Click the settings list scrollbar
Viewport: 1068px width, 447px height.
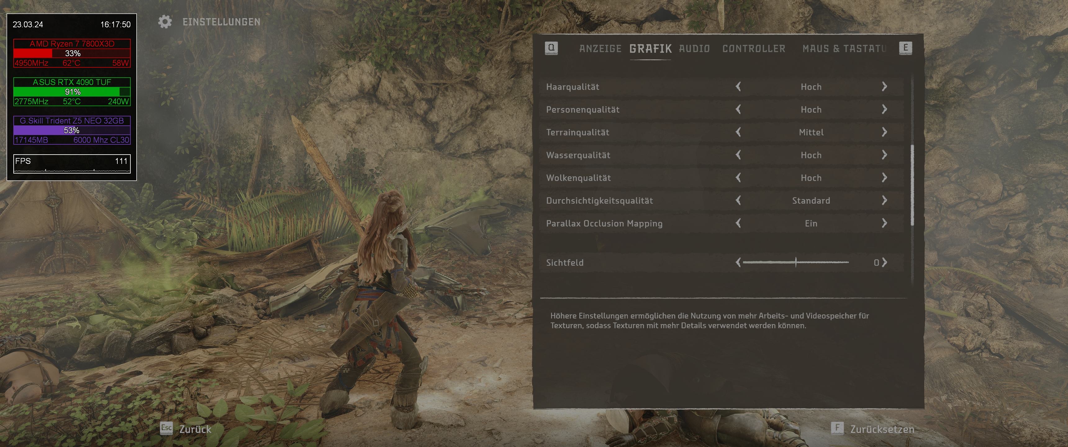pyautogui.click(x=912, y=185)
